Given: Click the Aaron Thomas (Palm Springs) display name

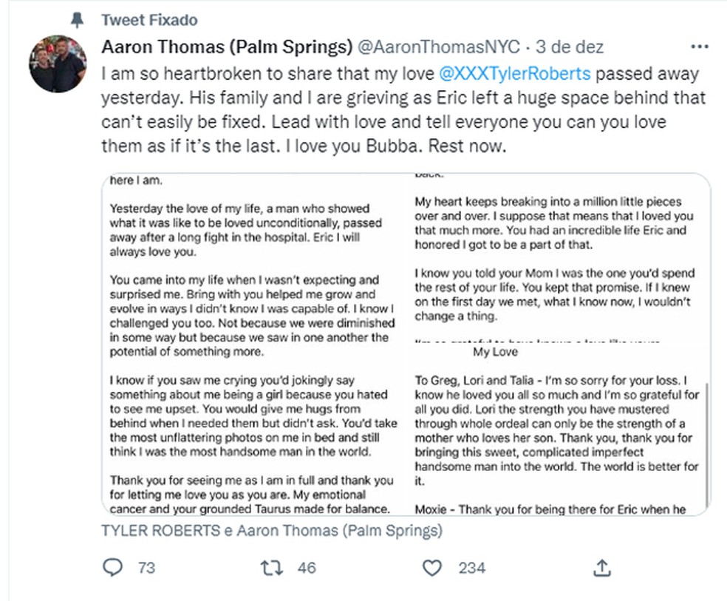Looking at the screenshot, I should tap(226, 47).
